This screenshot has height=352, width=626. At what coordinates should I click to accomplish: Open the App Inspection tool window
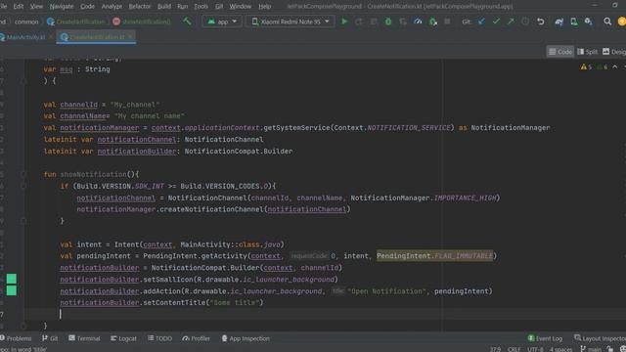(x=246, y=338)
